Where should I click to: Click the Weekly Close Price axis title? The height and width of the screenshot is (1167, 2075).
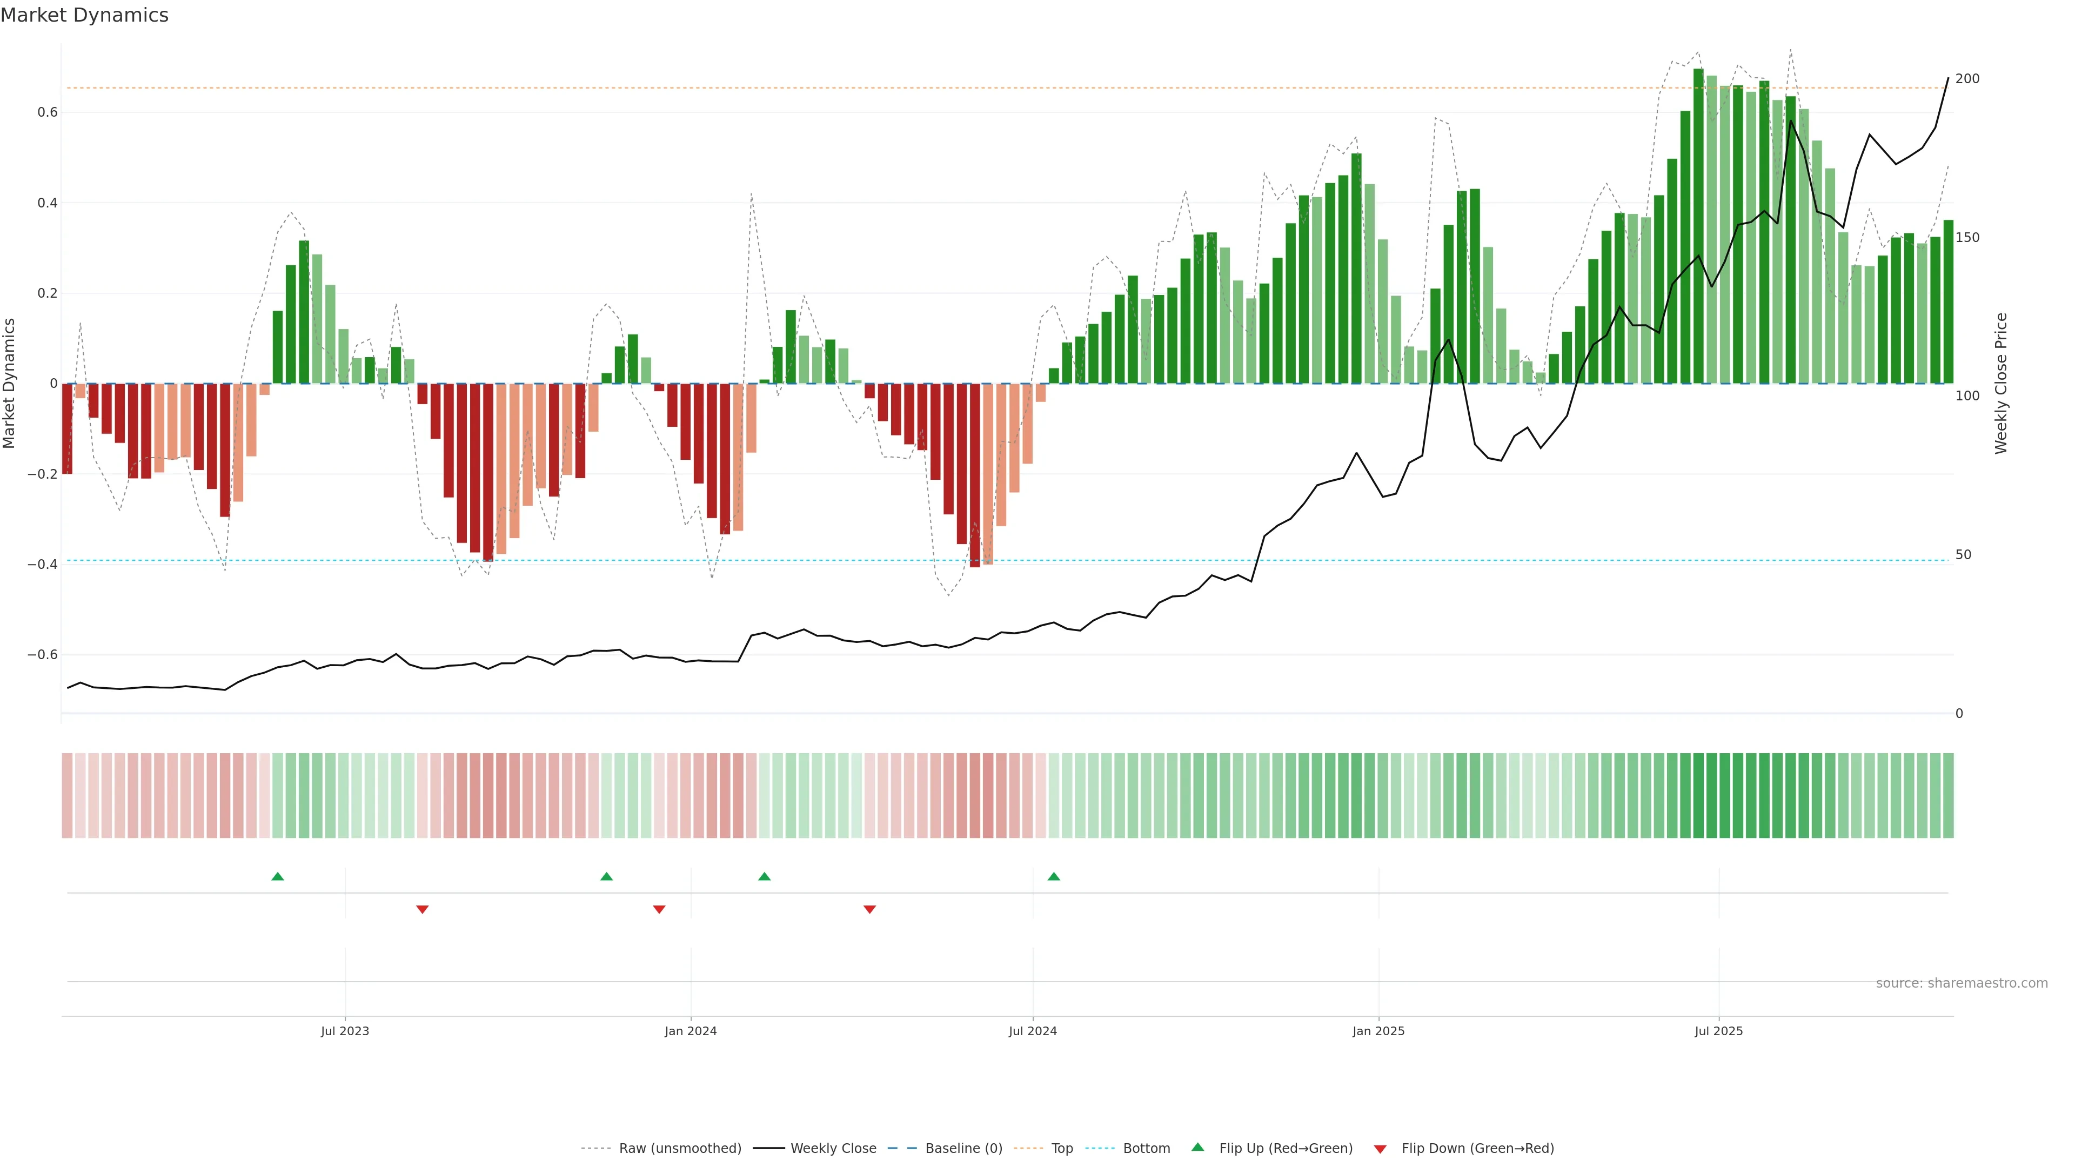coord(2001,384)
